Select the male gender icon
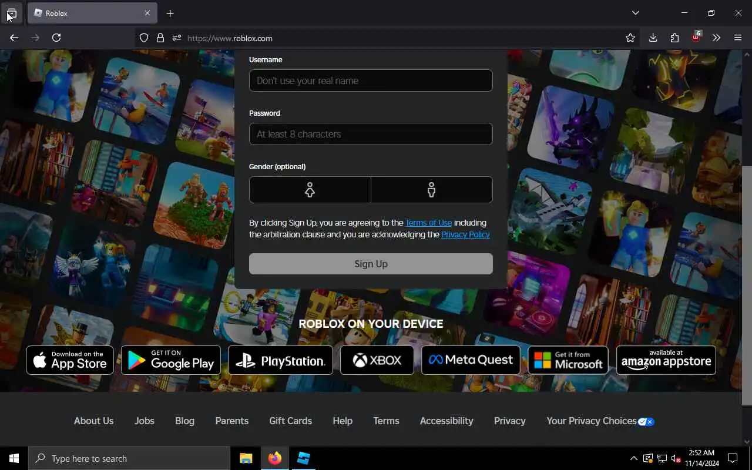 point(432,190)
